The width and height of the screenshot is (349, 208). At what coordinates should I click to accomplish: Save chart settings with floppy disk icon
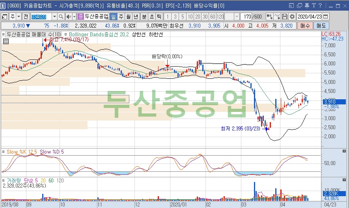click(x=284, y=17)
